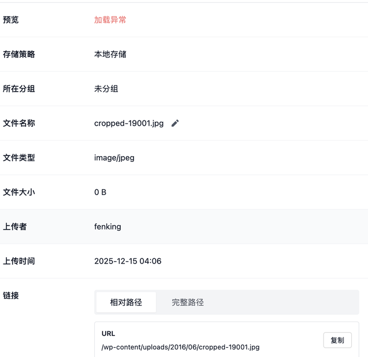368x357 pixels.
Task: Click the storage value 本地存储
Action: coord(110,54)
